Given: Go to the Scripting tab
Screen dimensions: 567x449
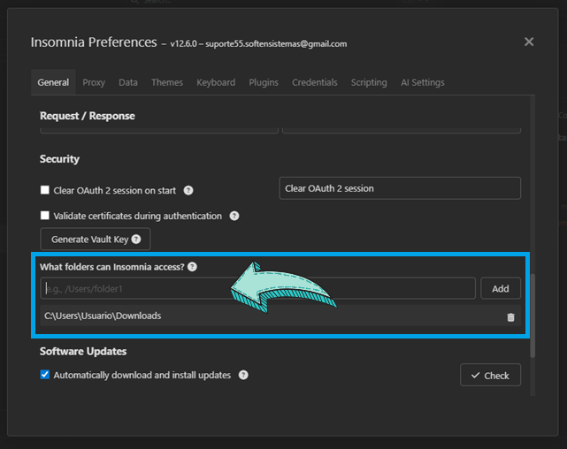Looking at the screenshot, I should pyautogui.click(x=369, y=82).
